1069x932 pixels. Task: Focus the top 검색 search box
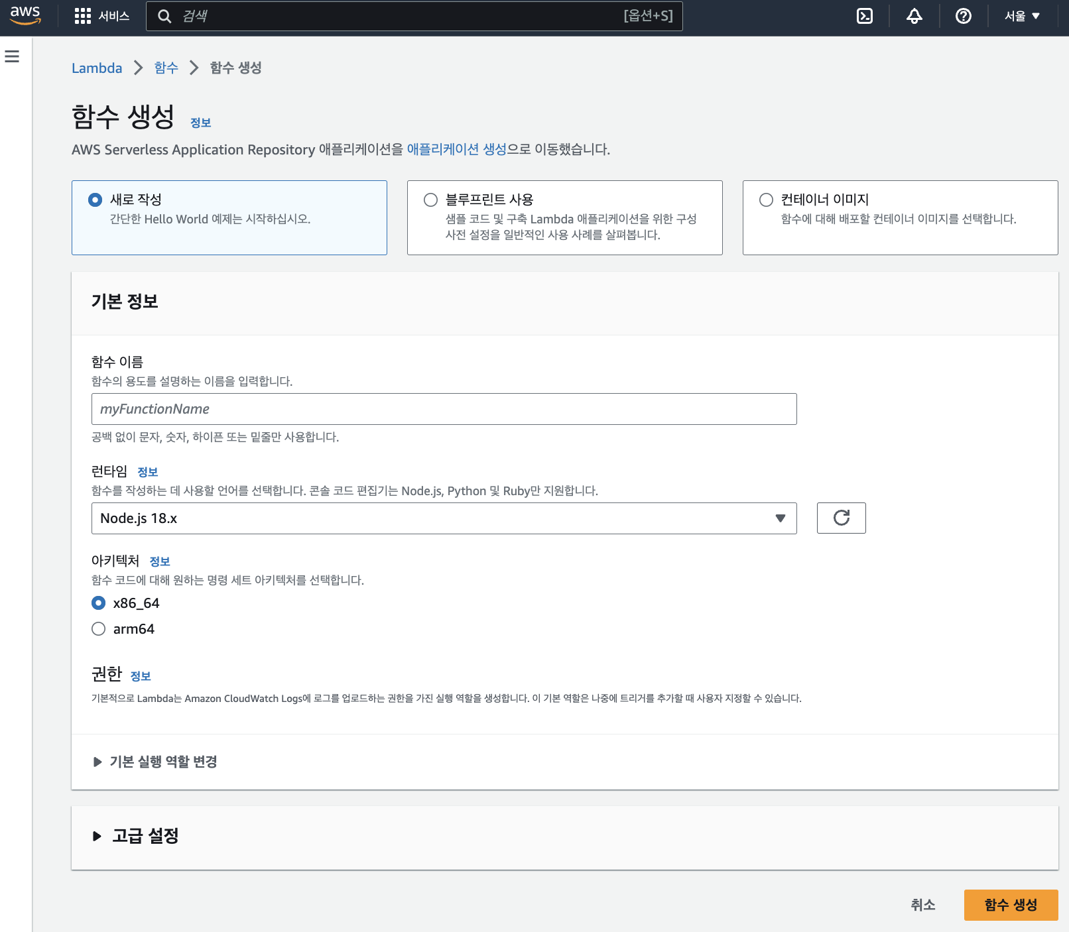point(414,16)
